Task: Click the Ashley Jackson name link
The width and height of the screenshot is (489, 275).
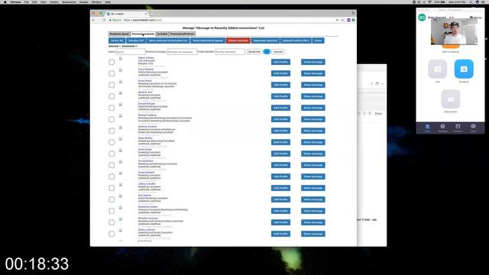Action: point(147,230)
